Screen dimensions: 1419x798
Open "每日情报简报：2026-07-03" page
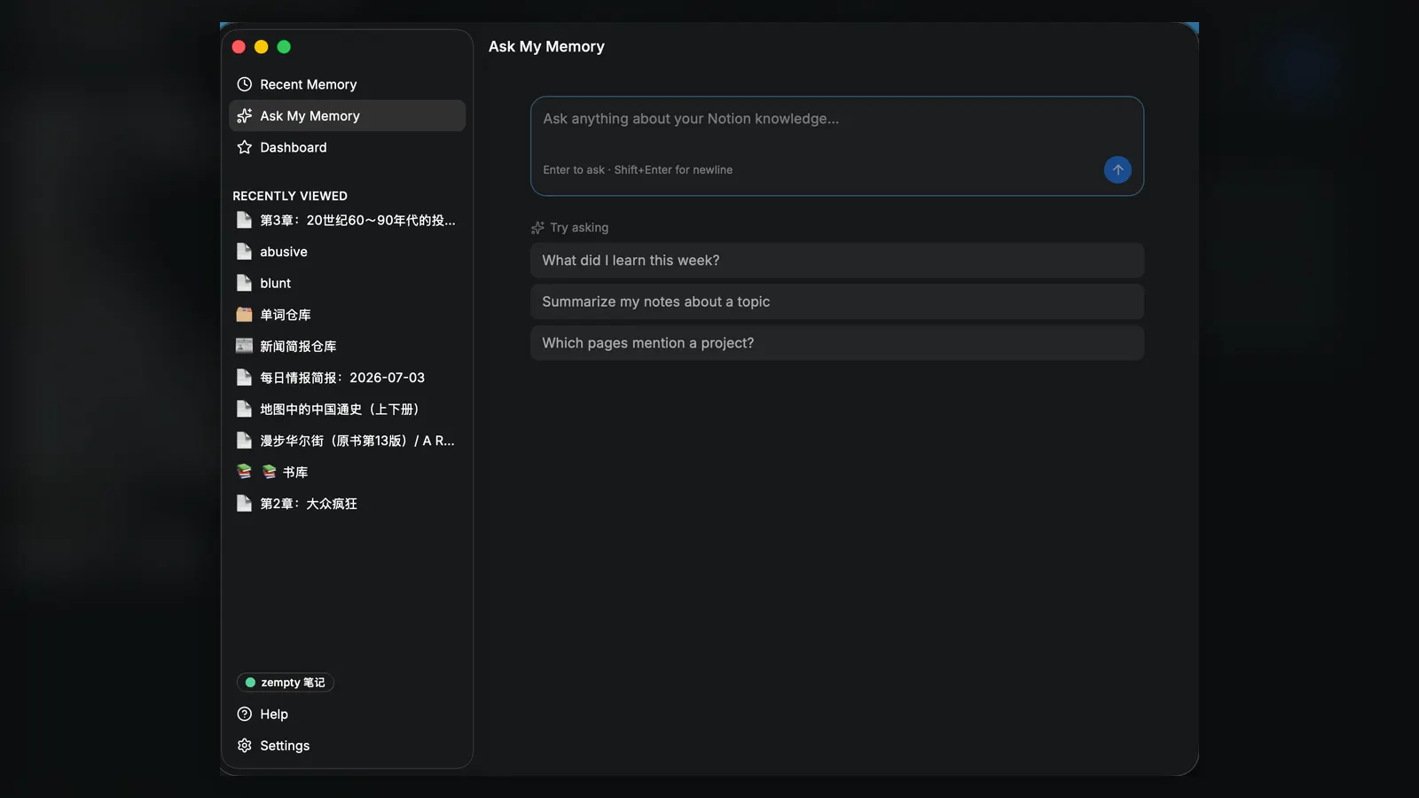pos(347,378)
